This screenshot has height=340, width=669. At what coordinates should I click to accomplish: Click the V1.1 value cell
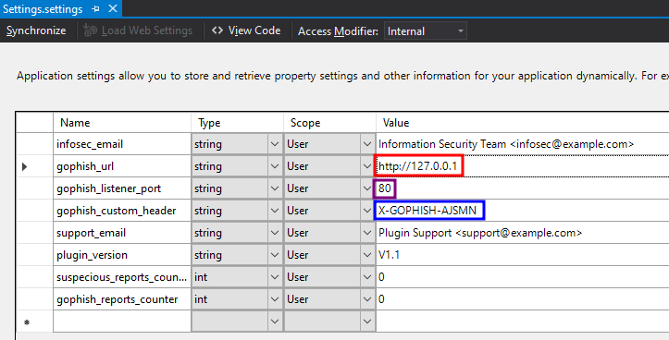pos(522,255)
